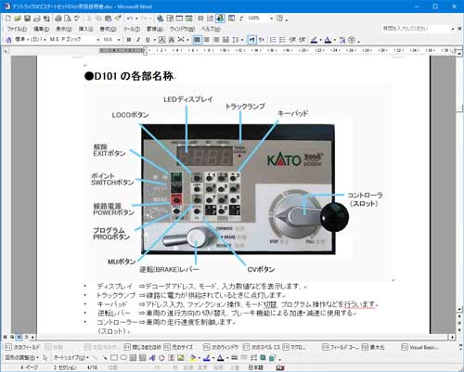Viewport: 464px width, 372px height.
Task: Click the マクロ function key button
Action: pos(294,347)
